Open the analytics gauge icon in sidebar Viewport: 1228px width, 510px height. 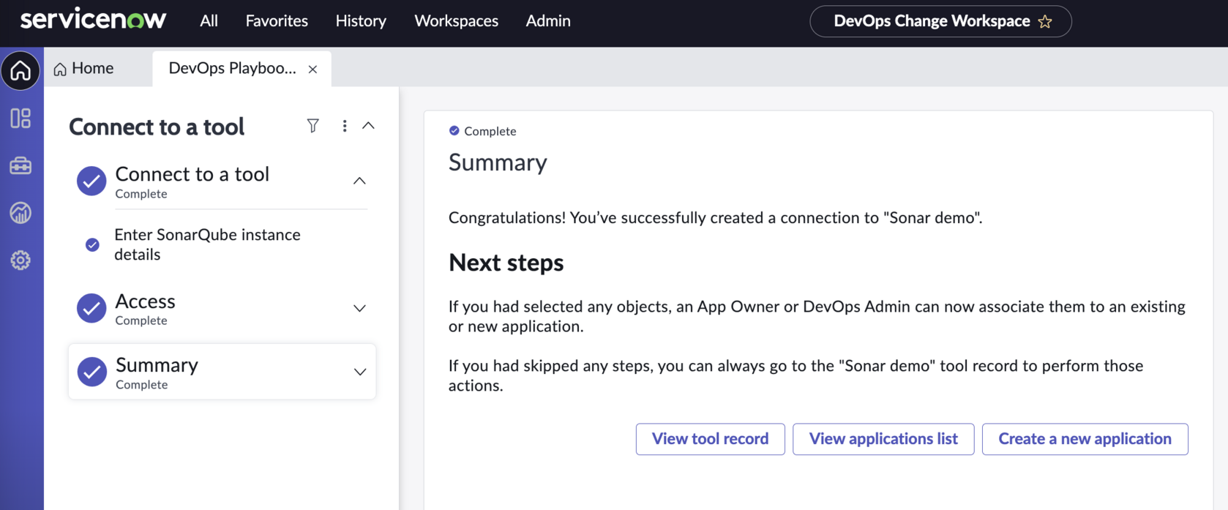click(x=20, y=213)
